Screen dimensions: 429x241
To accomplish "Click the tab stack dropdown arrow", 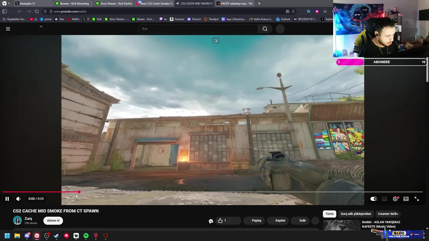I will [x=9, y=3].
